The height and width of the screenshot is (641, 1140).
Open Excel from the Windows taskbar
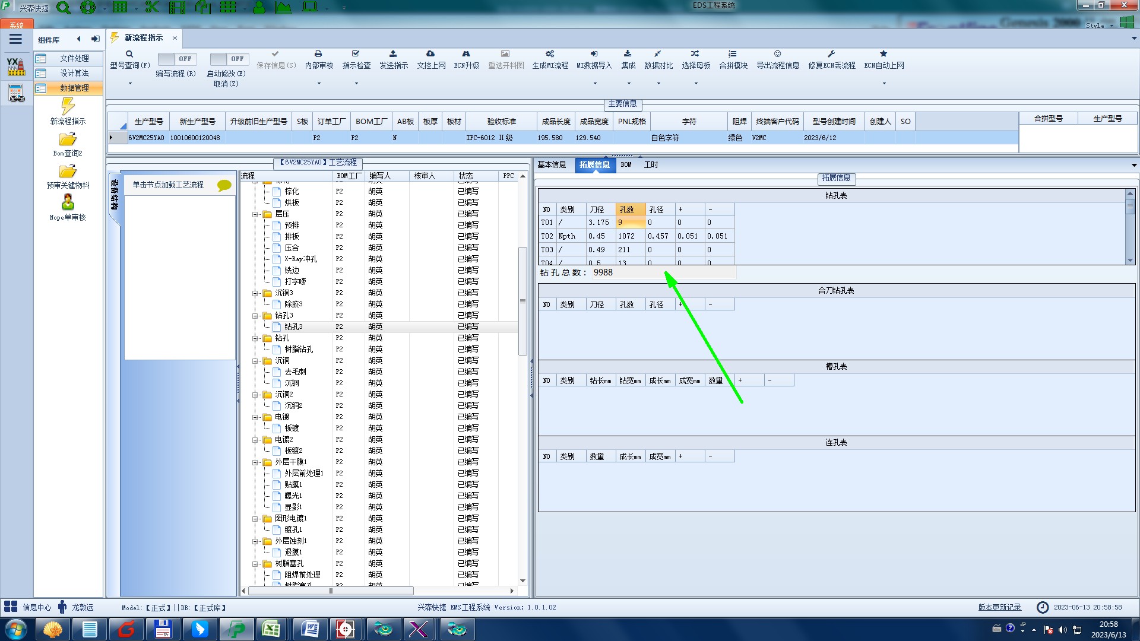(x=272, y=629)
